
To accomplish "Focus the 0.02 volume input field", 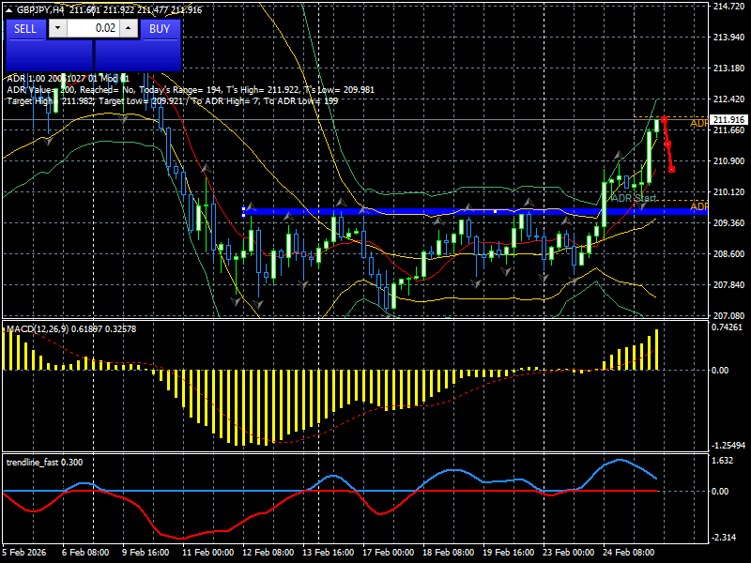I will tap(93, 28).
